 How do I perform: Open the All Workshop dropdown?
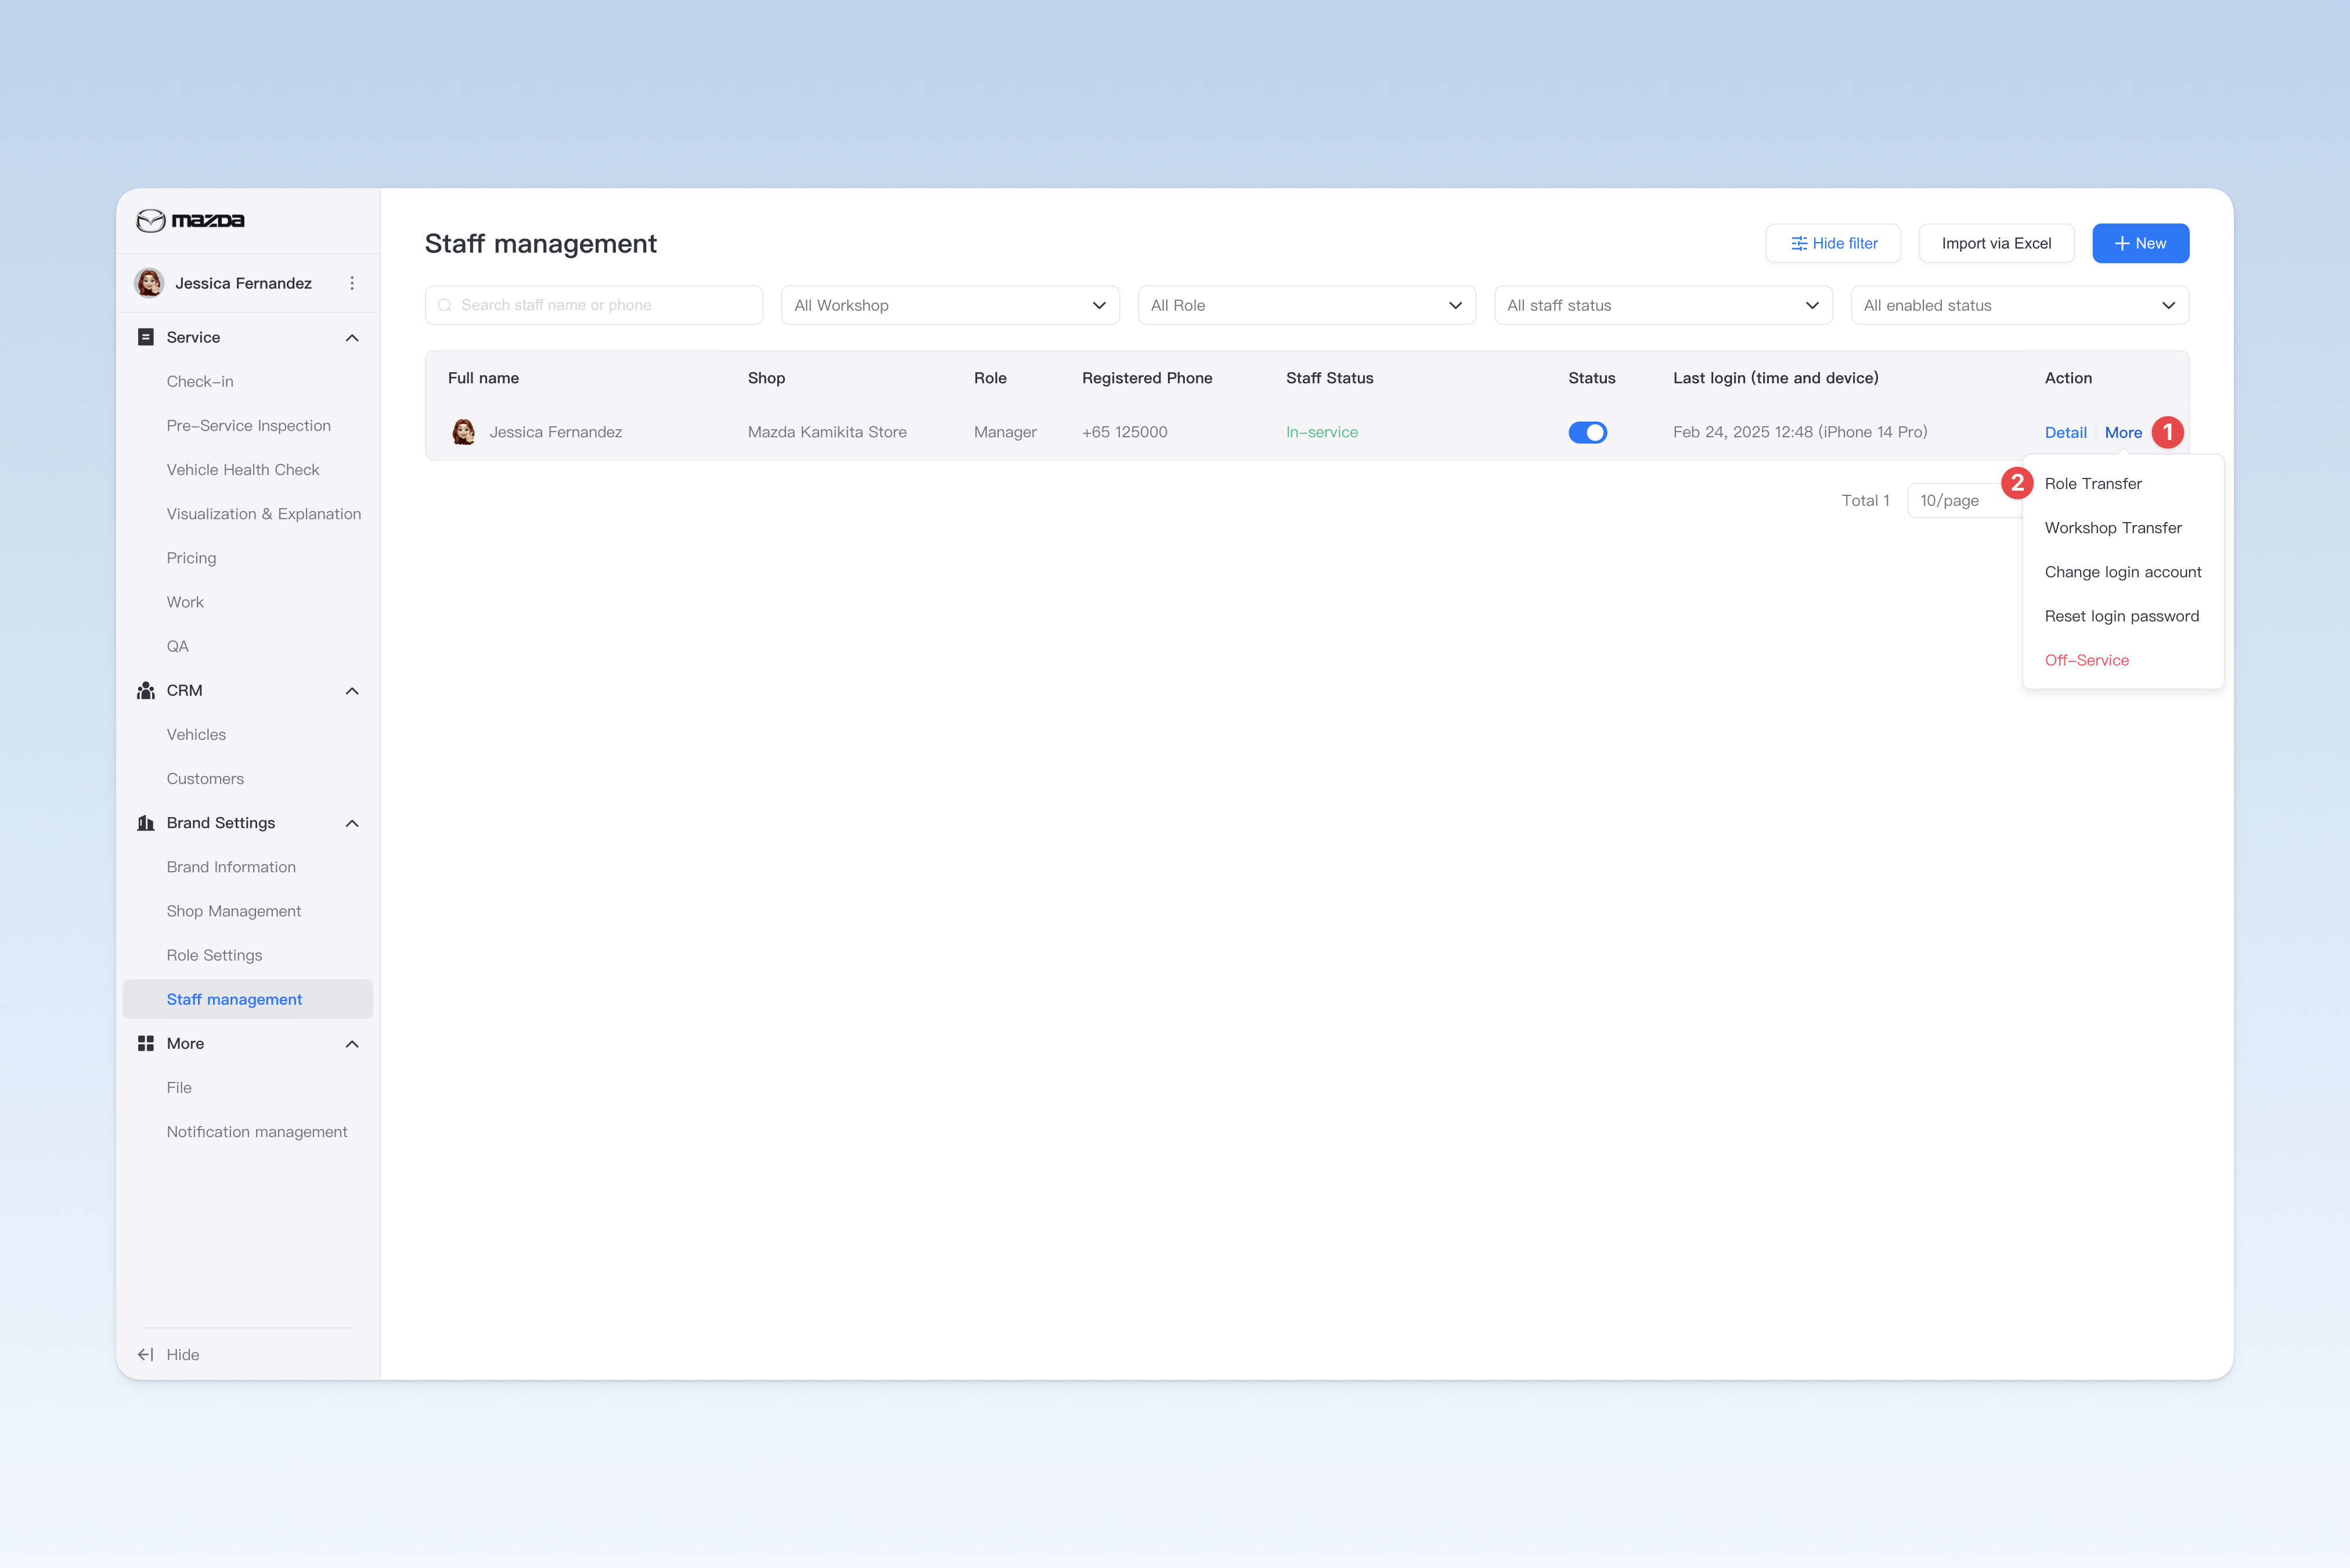pyautogui.click(x=950, y=305)
